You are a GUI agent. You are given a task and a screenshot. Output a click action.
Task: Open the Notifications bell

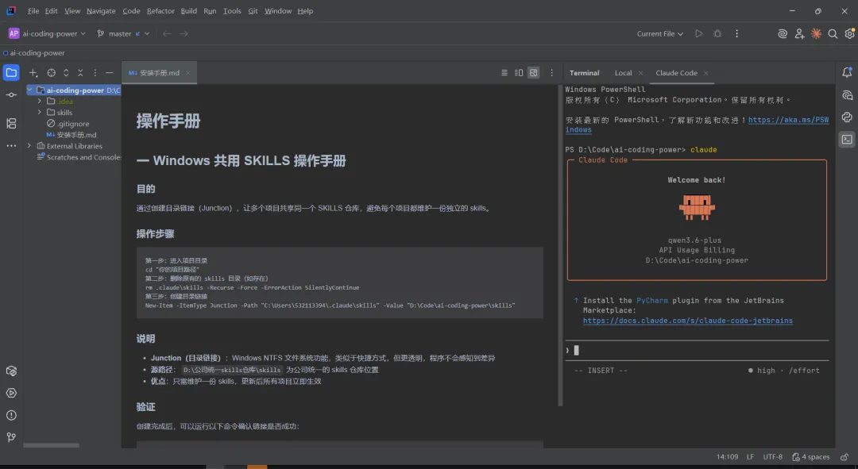(847, 73)
